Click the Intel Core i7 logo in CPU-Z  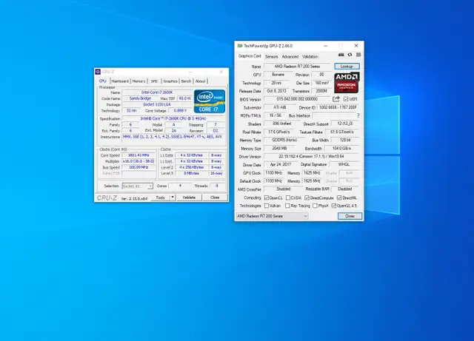(x=210, y=101)
